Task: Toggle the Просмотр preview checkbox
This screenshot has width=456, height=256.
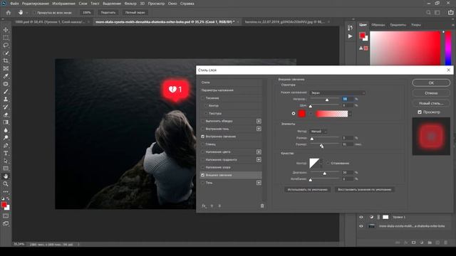Action: click(x=420, y=112)
